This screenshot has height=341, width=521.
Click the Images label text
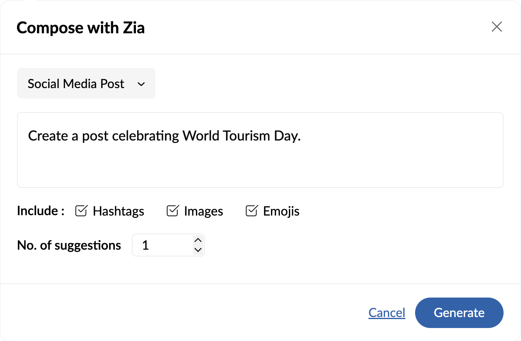point(203,212)
